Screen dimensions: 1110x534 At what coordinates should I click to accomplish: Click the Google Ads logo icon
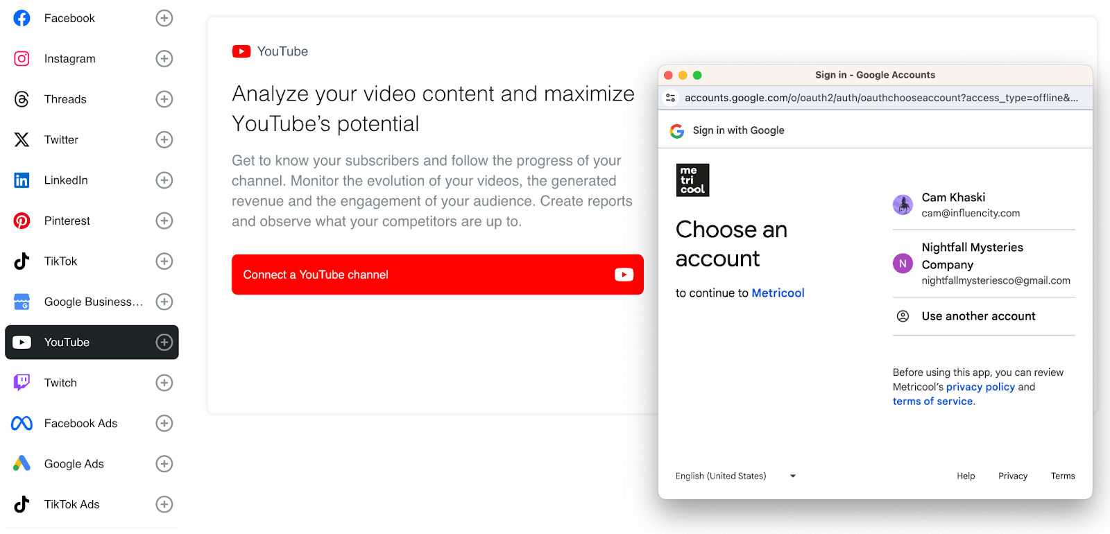(22, 464)
